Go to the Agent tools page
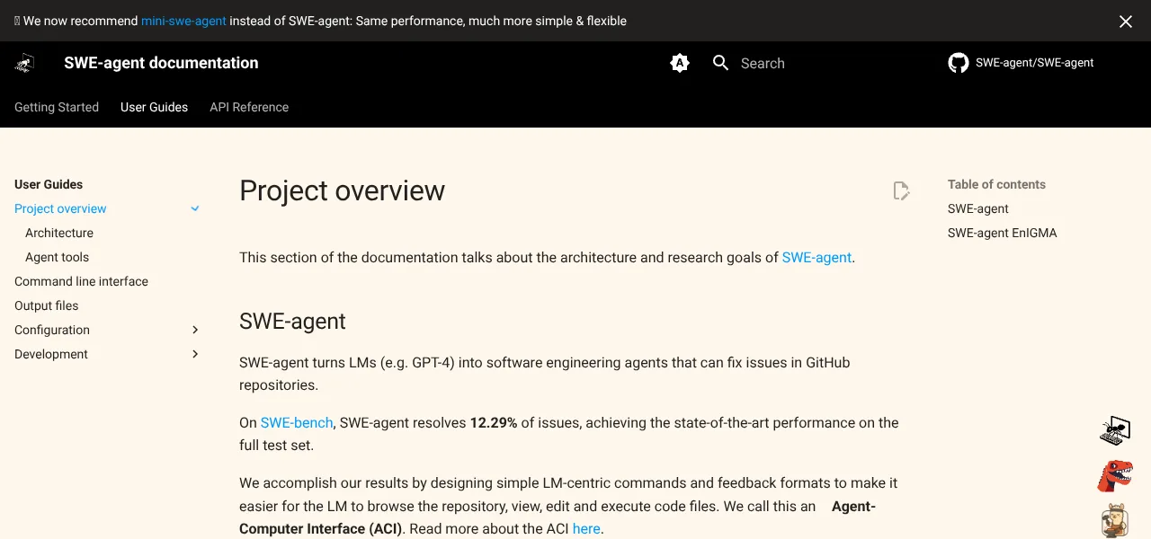The height and width of the screenshot is (539, 1151). coord(58,257)
